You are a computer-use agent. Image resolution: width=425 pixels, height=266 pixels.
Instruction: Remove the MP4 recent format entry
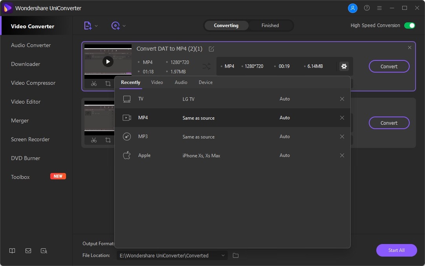point(342,118)
